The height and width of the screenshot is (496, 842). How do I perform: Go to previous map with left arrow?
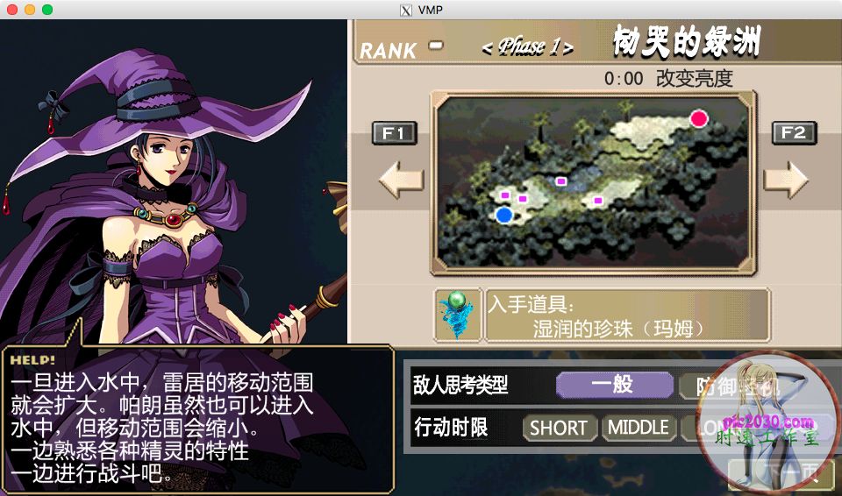tap(401, 180)
